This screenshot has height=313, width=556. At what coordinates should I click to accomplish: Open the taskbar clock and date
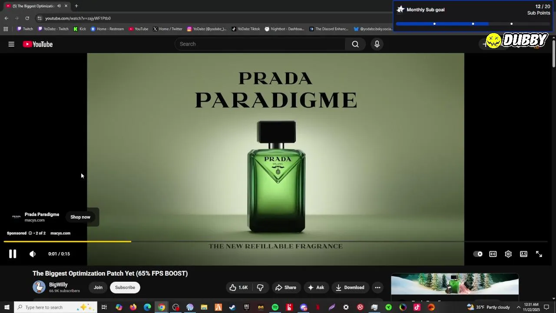click(x=531, y=307)
